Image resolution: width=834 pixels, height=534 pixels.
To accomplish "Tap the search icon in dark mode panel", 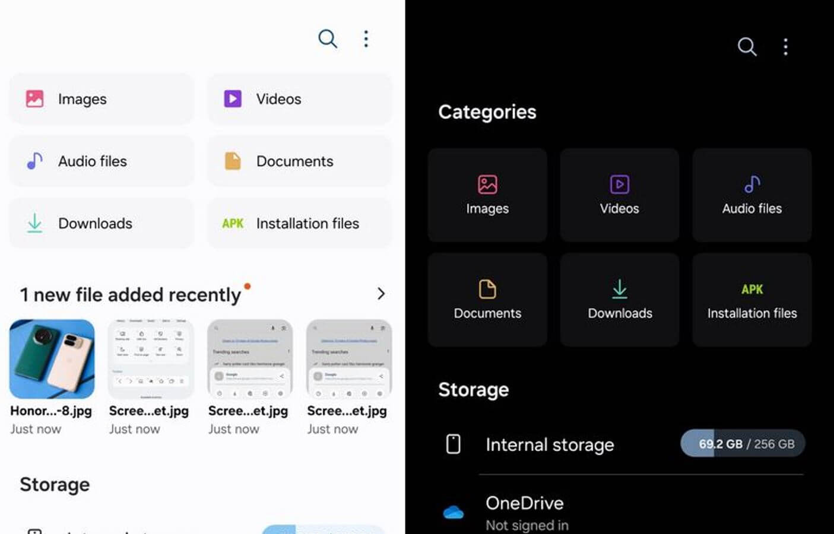I will 747,47.
